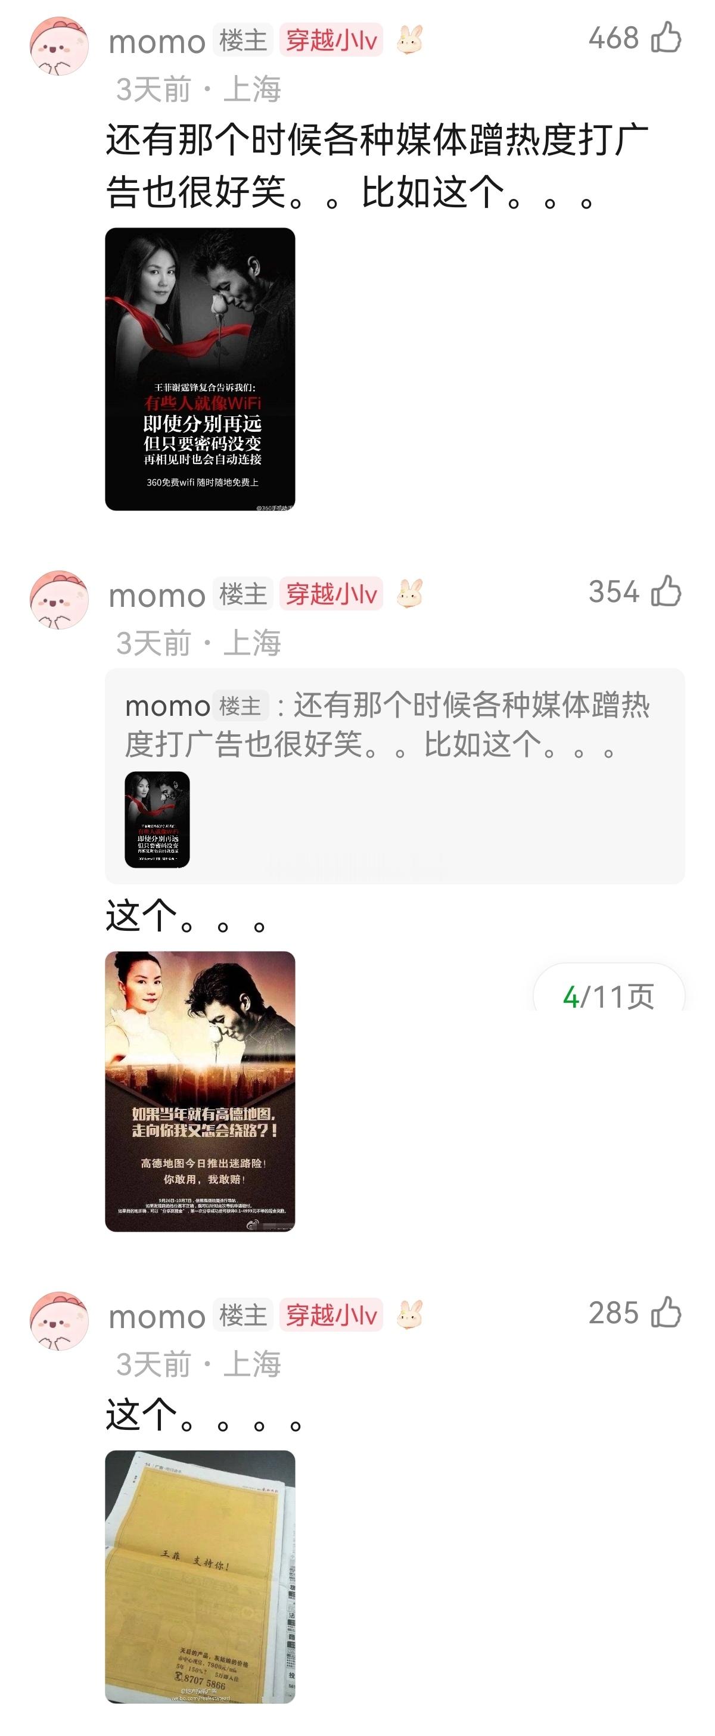This screenshot has height=1736, width=715.
Task: Tap the rabbit badge on the first comment
Action: [x=409, y=40]
